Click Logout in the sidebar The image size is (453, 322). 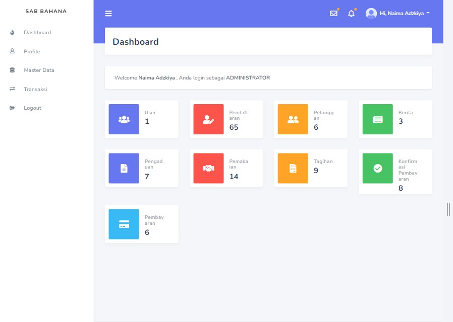pos(32,108)
